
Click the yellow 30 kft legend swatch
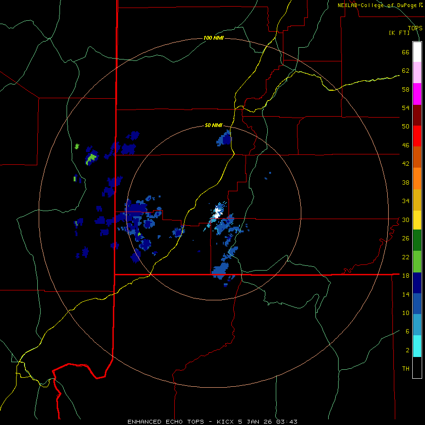(x=417, y=220)
